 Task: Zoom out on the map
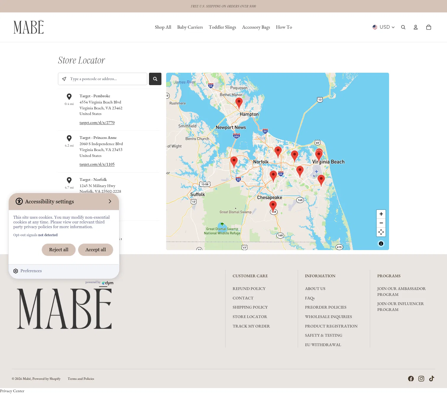[381, 223]
